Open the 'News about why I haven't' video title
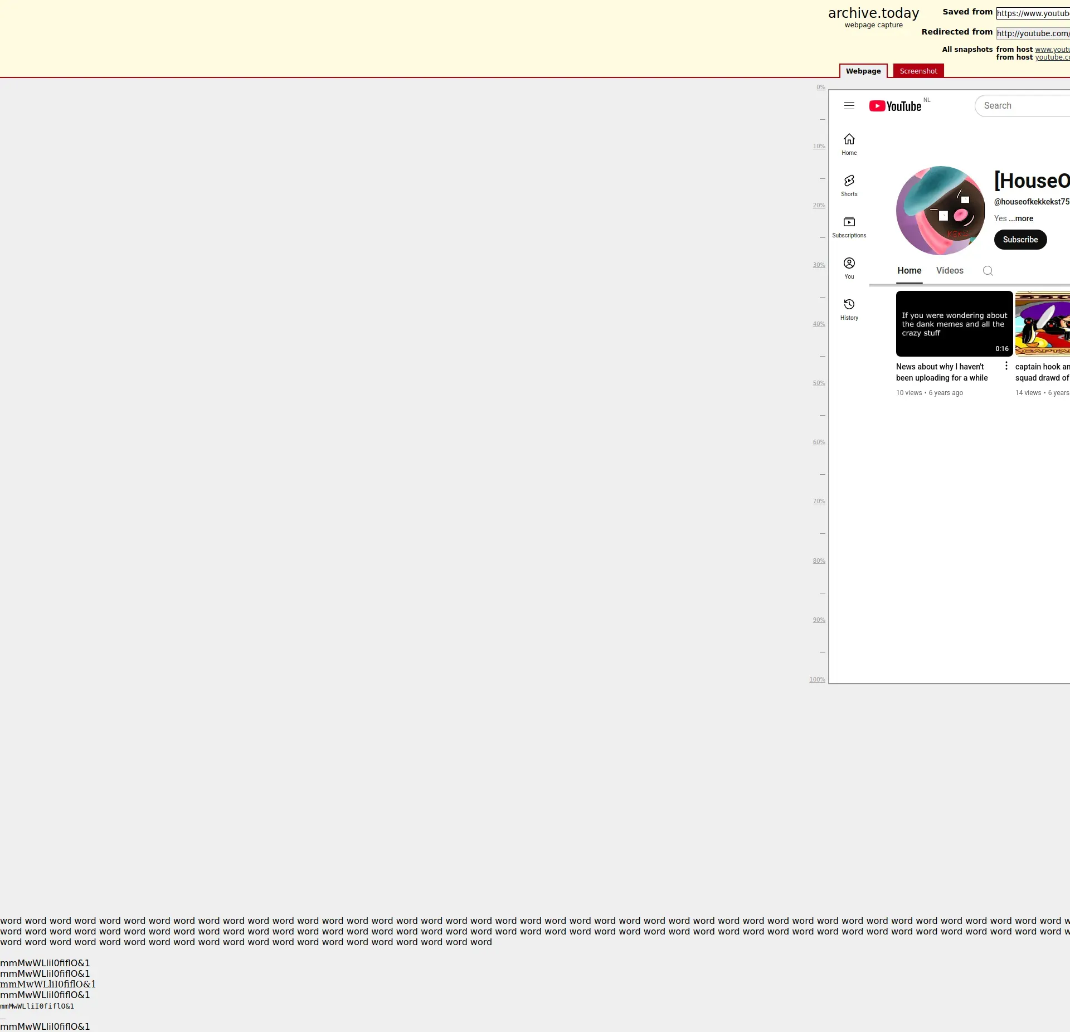Image resolution: width=1070 pixels, height=1032 pixels. pyautogui.click(x=941, y=372)
